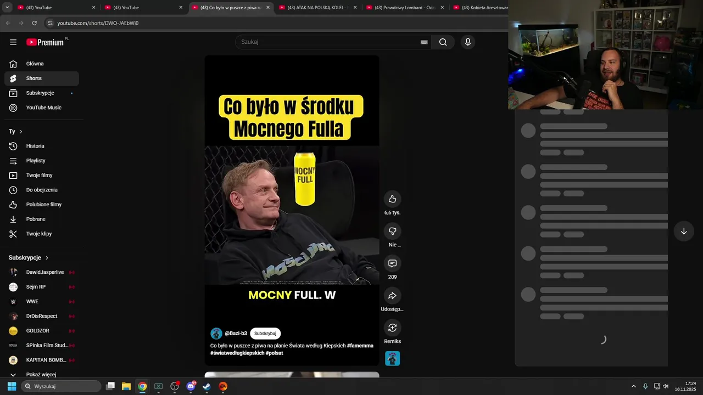Start voice search with the microphone
This screenshot has width=703, height=395.
pos(468,42)
